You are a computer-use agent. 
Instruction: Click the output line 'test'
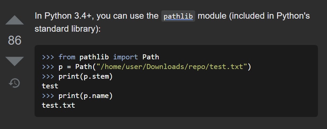pos(50,86)
